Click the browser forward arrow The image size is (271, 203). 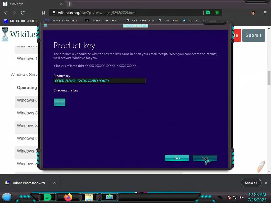pos(14,13)
